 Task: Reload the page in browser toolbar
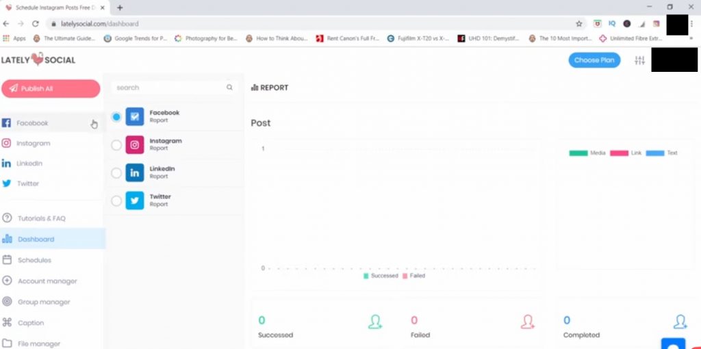36,24
